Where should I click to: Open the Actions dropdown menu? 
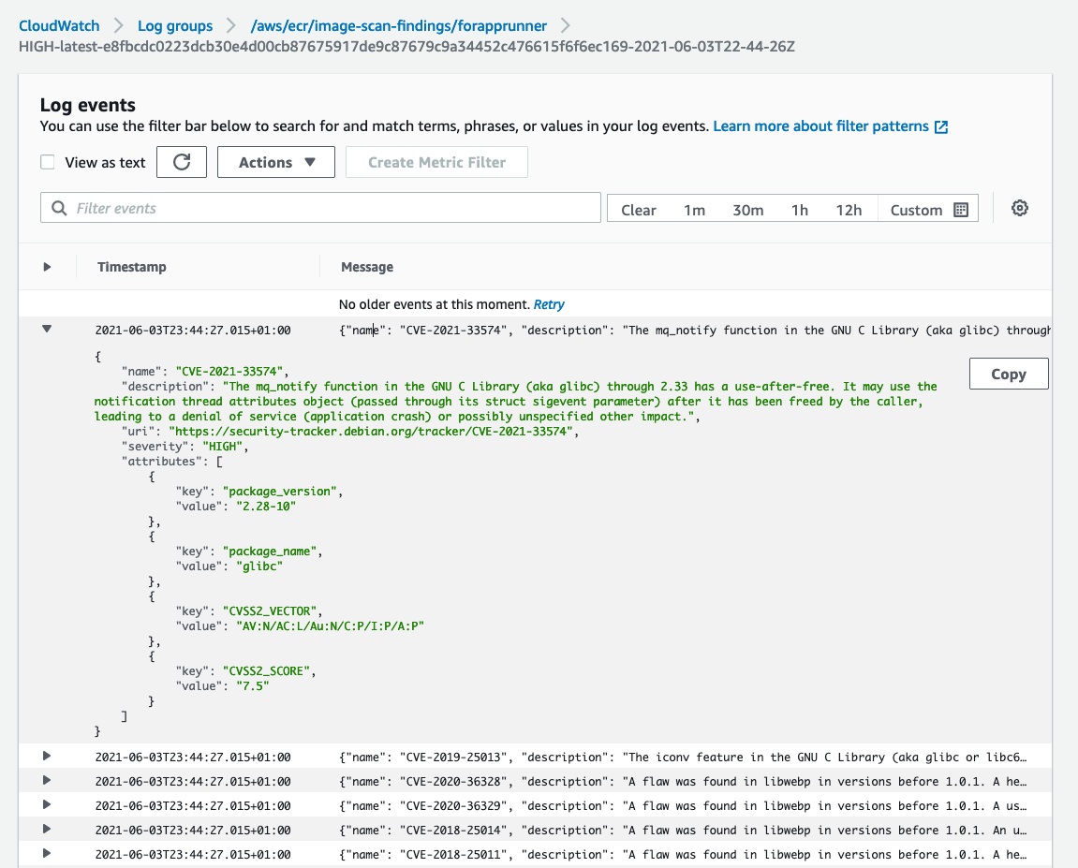click(x=276, y=162)
